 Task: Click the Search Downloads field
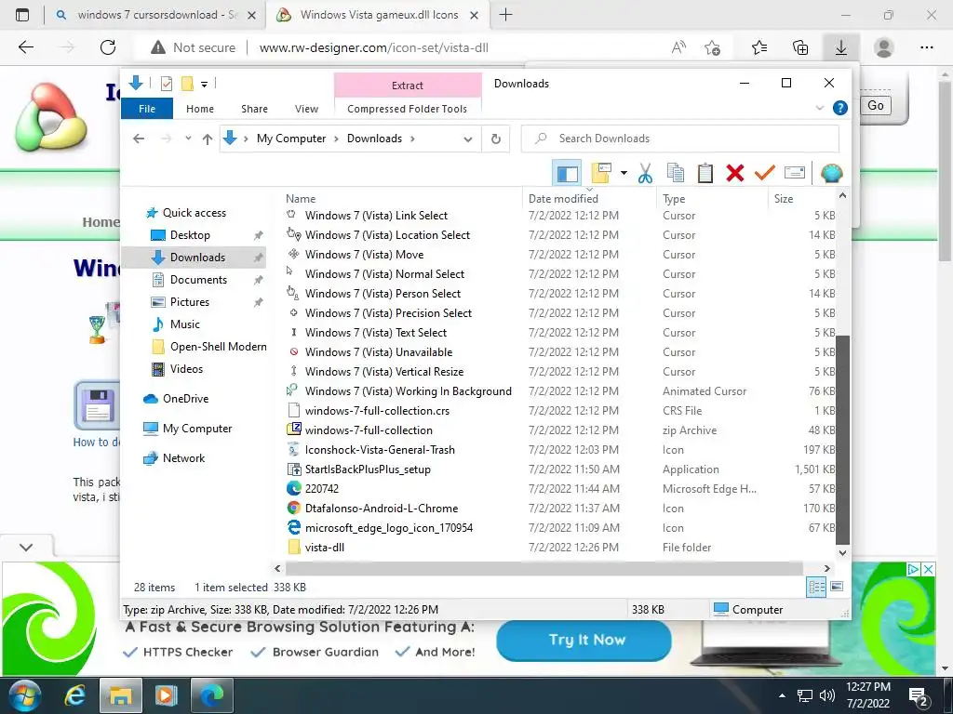point(680,139)
